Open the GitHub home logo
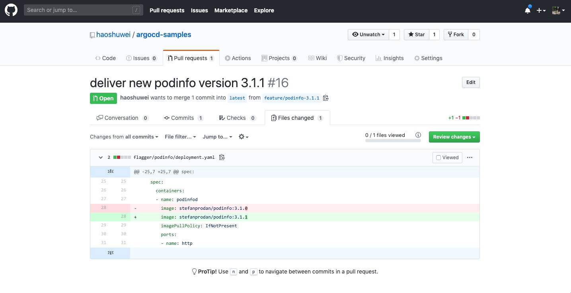The height and width of the screenshot is (293, 571). pyautogui.click(x=11, y=10)
